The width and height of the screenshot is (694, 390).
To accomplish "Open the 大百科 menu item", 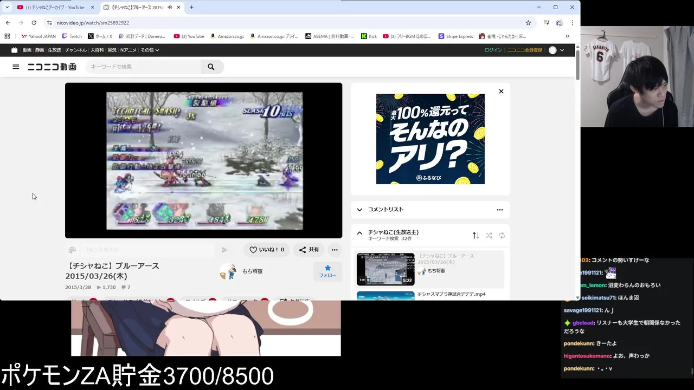I will (x=98, y=50).
